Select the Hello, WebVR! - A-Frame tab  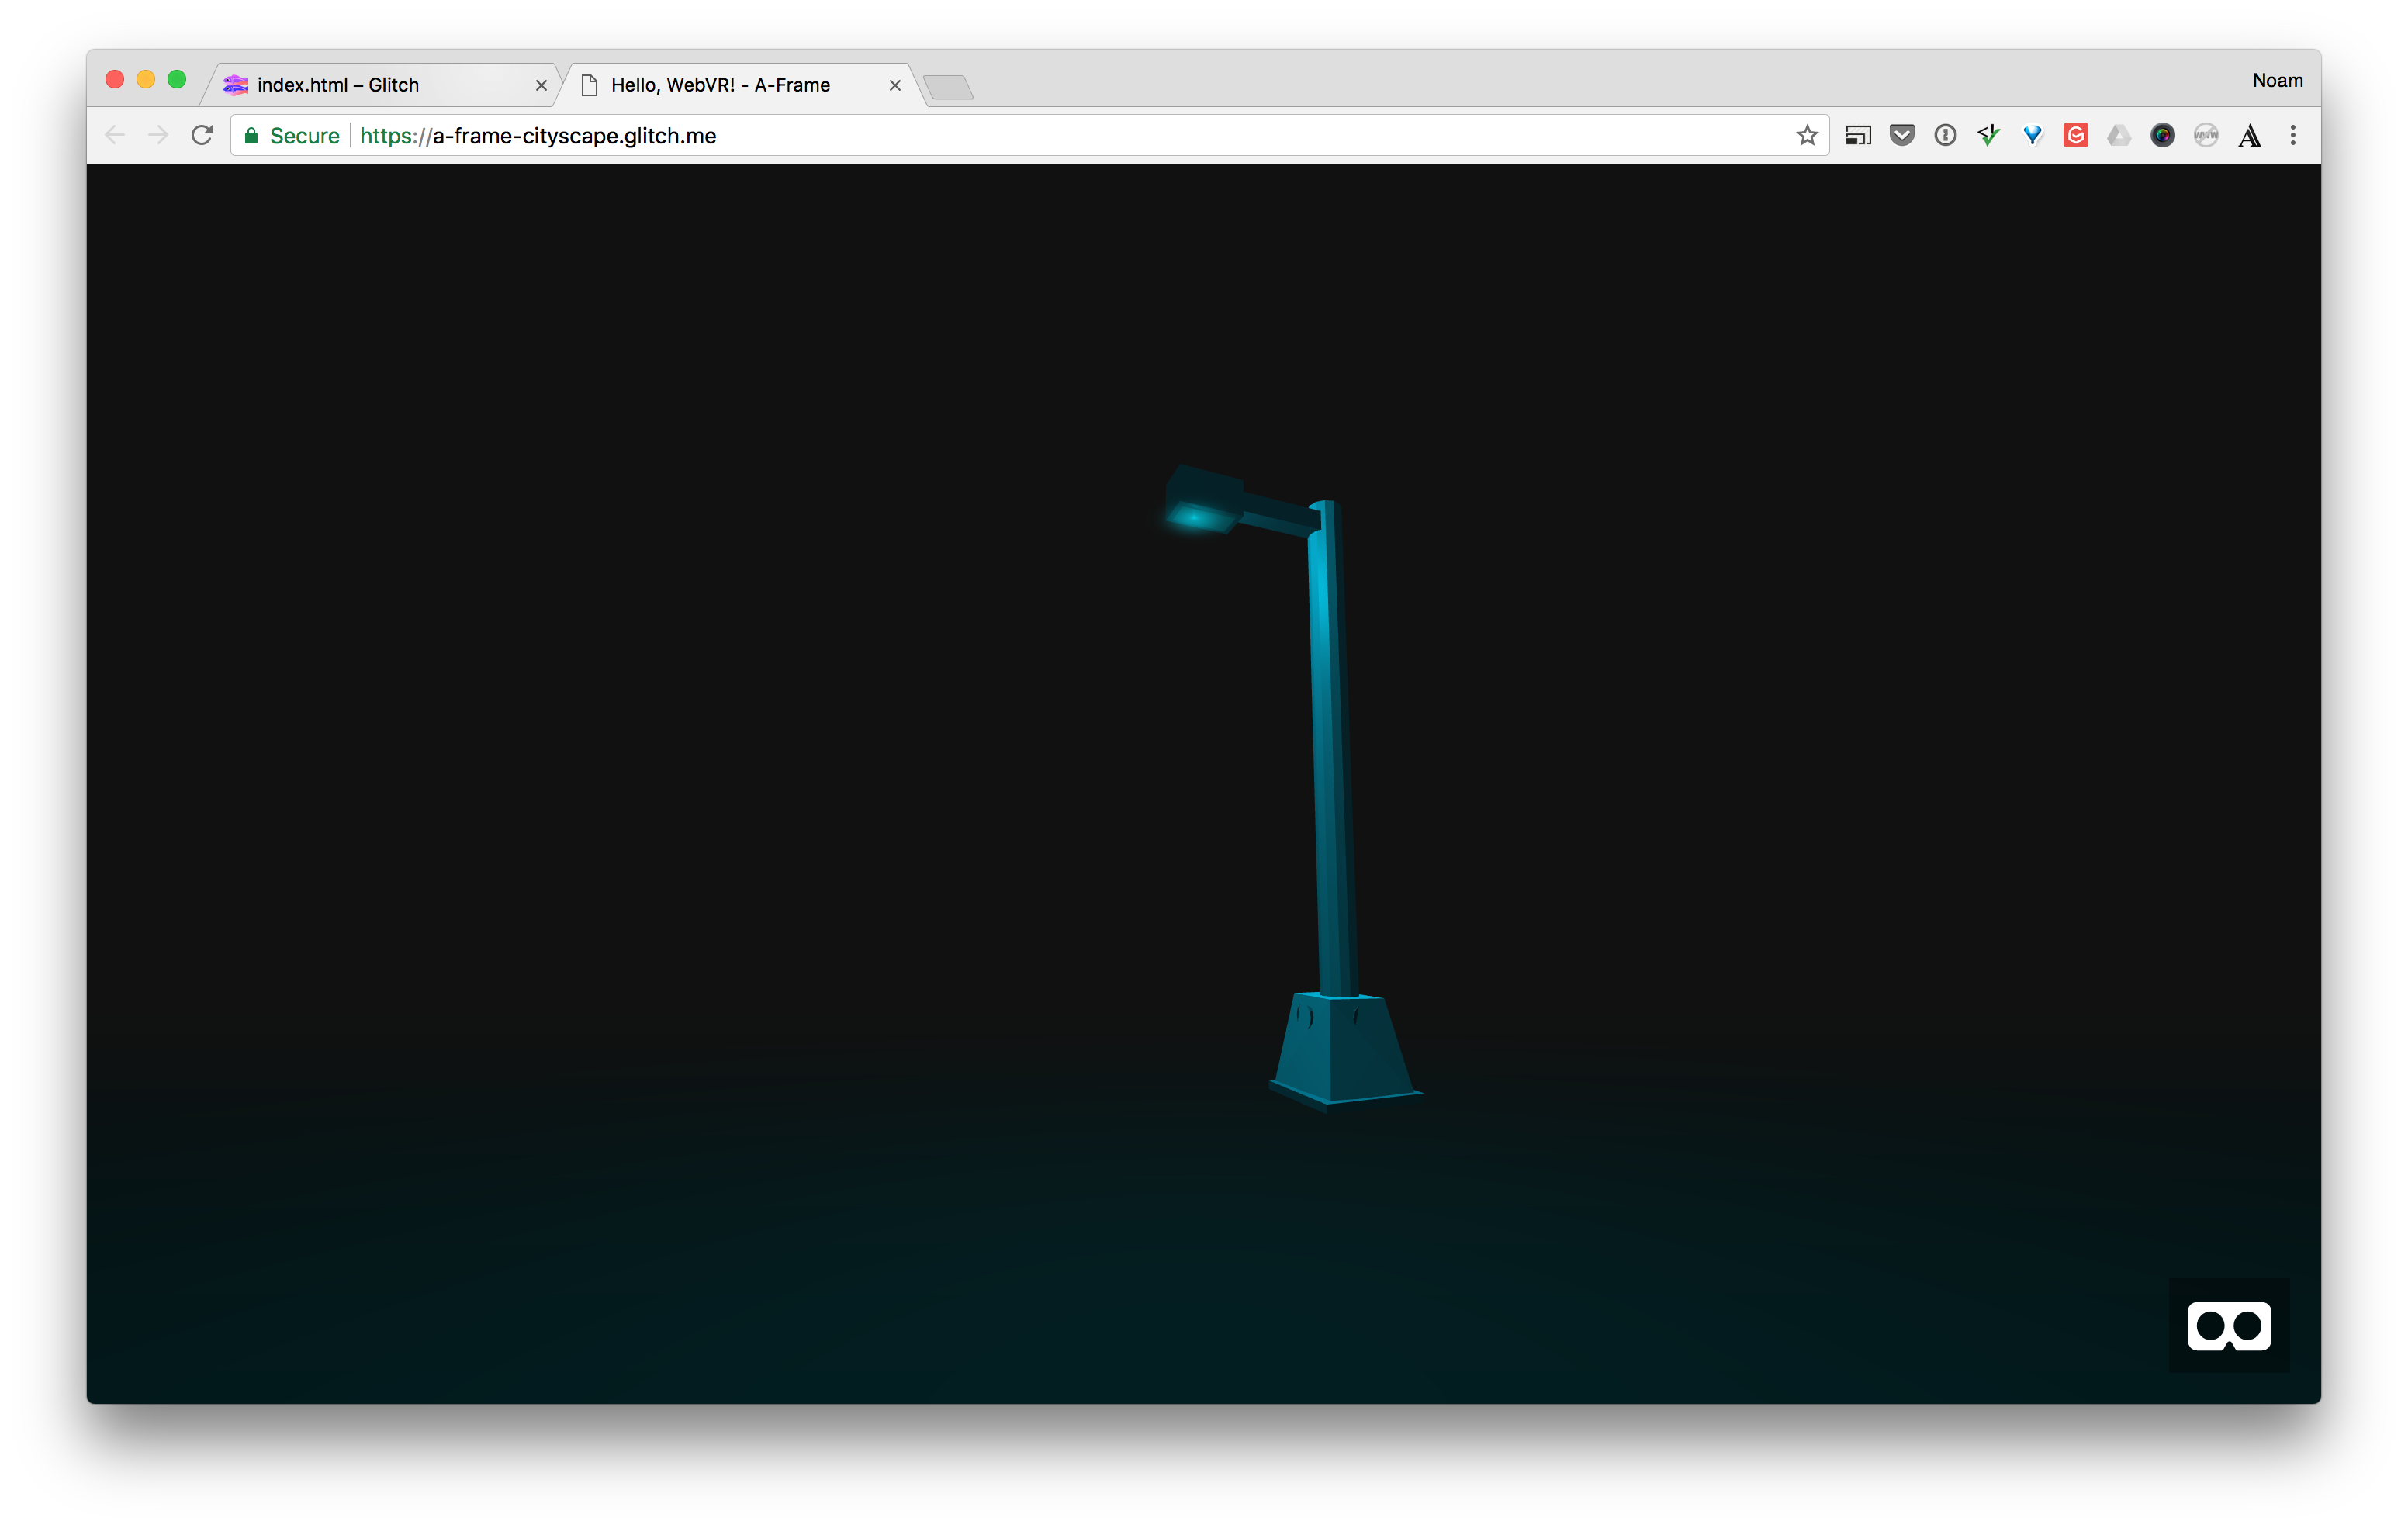(x=720, y=85)
